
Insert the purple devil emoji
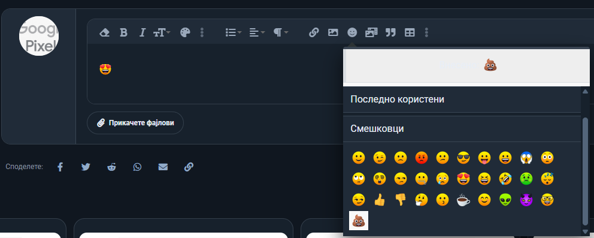click(526, 200)
